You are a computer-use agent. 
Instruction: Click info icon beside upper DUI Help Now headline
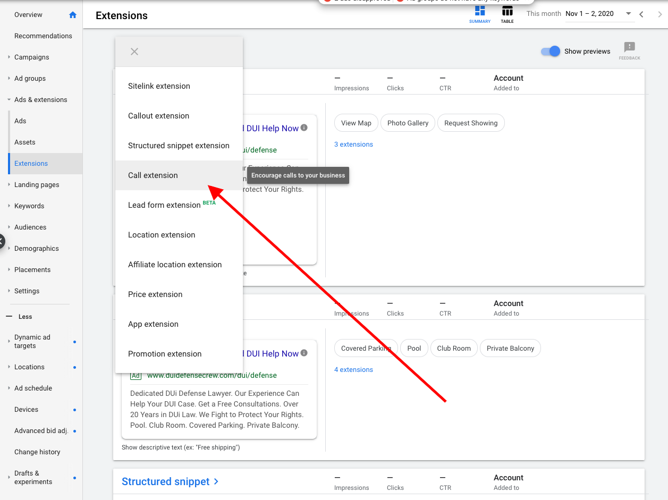pyautogui.click(x=304, y=128)
